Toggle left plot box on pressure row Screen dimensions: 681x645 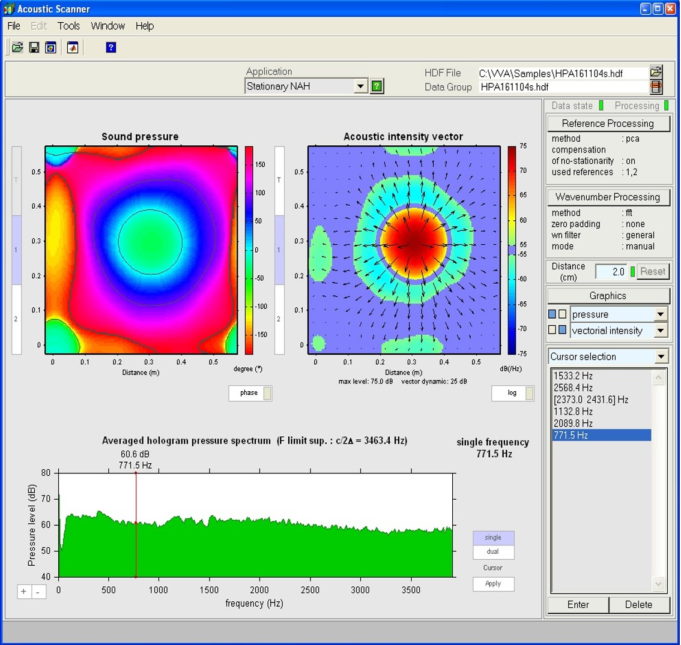[x=552, y=314]
